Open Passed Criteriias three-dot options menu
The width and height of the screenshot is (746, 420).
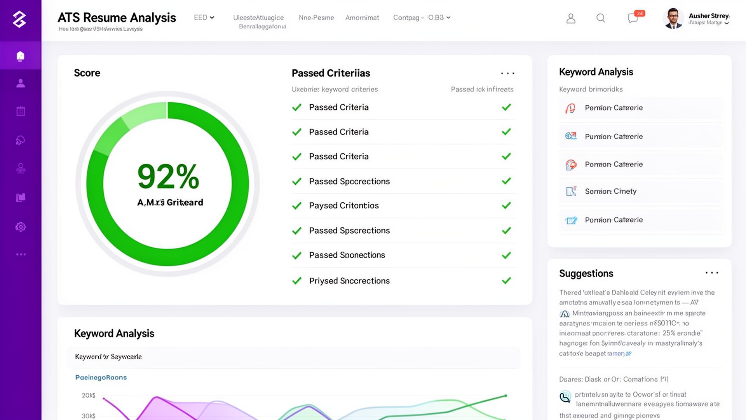(508, 73)
